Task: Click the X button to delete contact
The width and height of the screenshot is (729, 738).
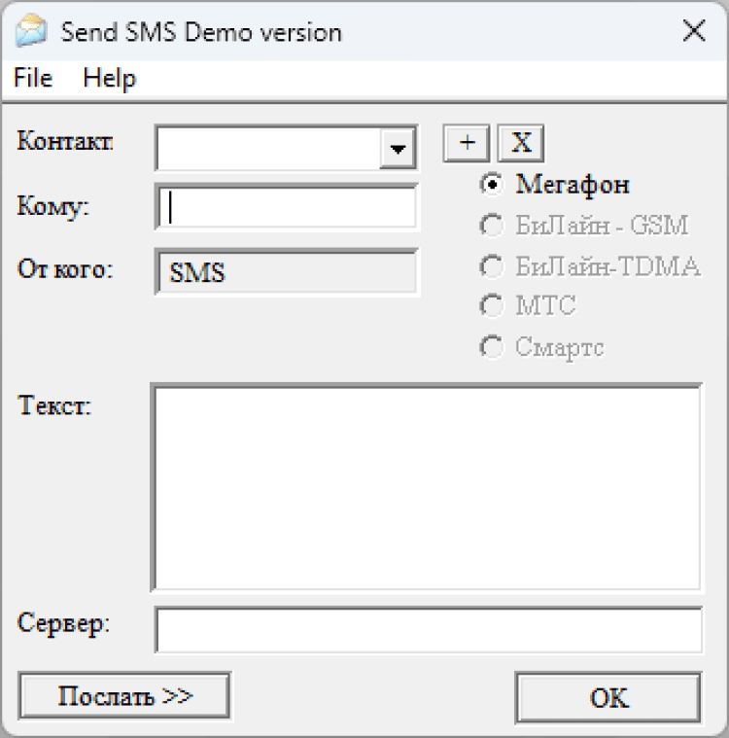Action: coord(521,143)
